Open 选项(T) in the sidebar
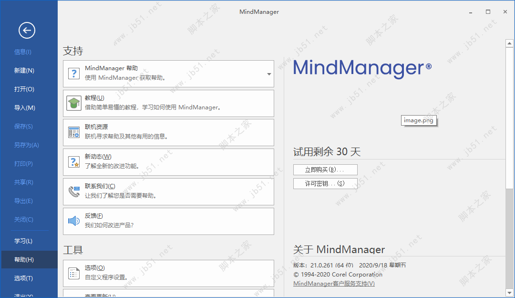Screen dimensions: 515x298 coord(23,278)
